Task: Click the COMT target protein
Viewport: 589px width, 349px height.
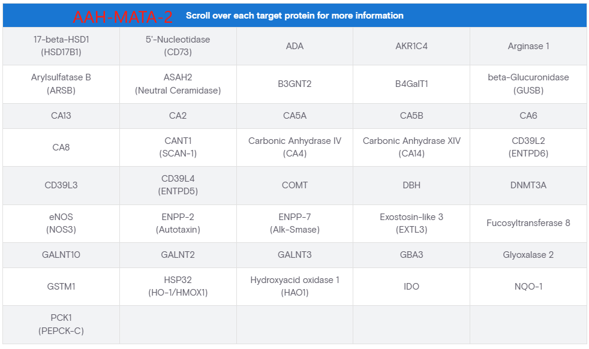Action: pos(294,185)
